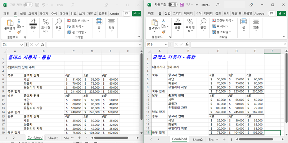Open Formulas (수식) tab in left window

click(54, 14)
